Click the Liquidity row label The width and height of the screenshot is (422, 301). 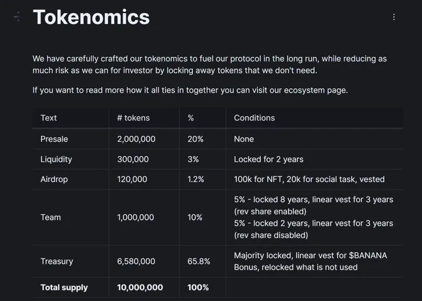56,159
